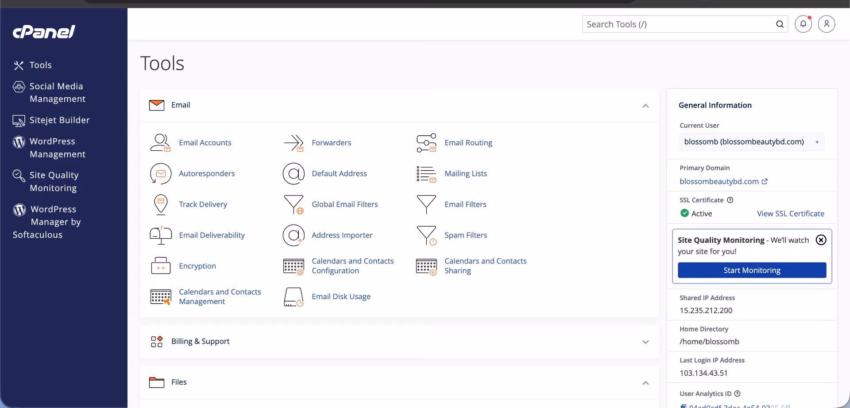
Task: Open the Email Accounts icon
Action: (x=160, y=143)
